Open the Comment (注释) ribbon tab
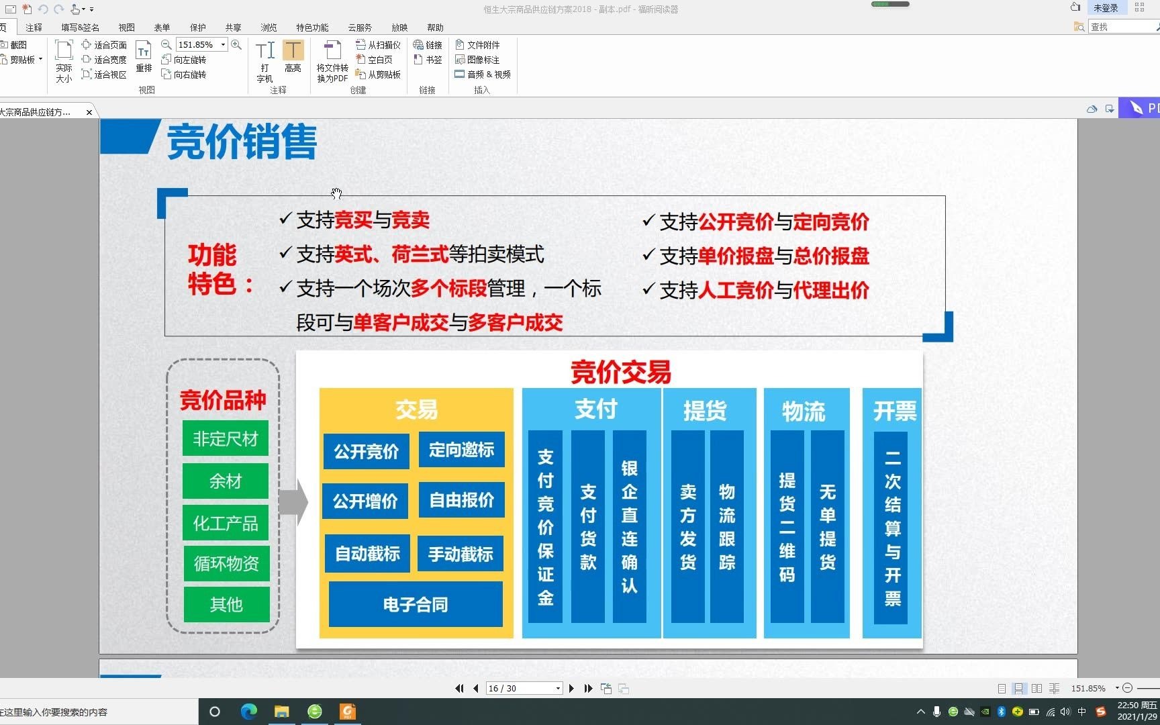This screenshot has width=1160, height=725. click(x=34, y=28)
